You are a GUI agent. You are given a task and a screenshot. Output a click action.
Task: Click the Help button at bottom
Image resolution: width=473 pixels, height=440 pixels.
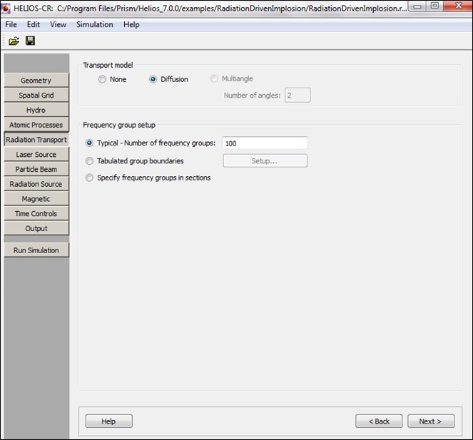coord(108,421)
